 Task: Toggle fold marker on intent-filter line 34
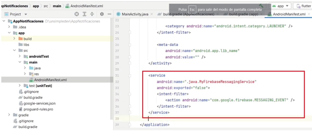[x=130, y=94]
